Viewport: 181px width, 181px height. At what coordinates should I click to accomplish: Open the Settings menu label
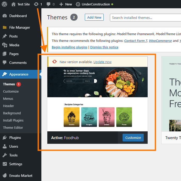pyautogui.click(x=16, y=164)
